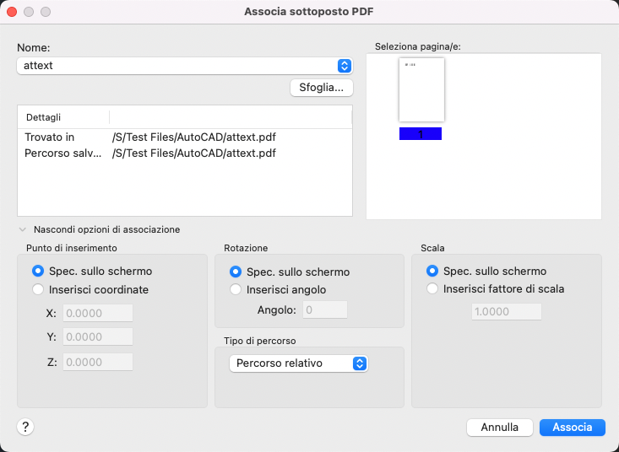Screen dimensions: 619x452
Task: Open Percorso relativo path type dropdown
Action: coord(300,363)
